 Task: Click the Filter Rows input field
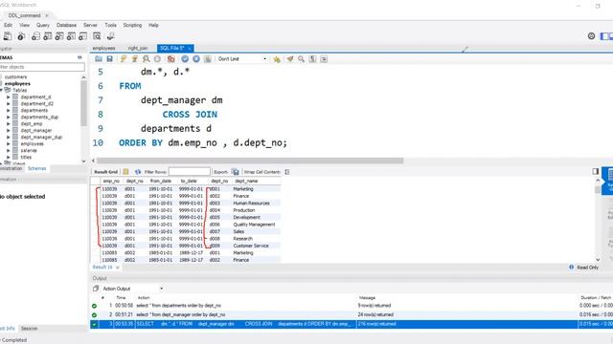click(190, 172)
